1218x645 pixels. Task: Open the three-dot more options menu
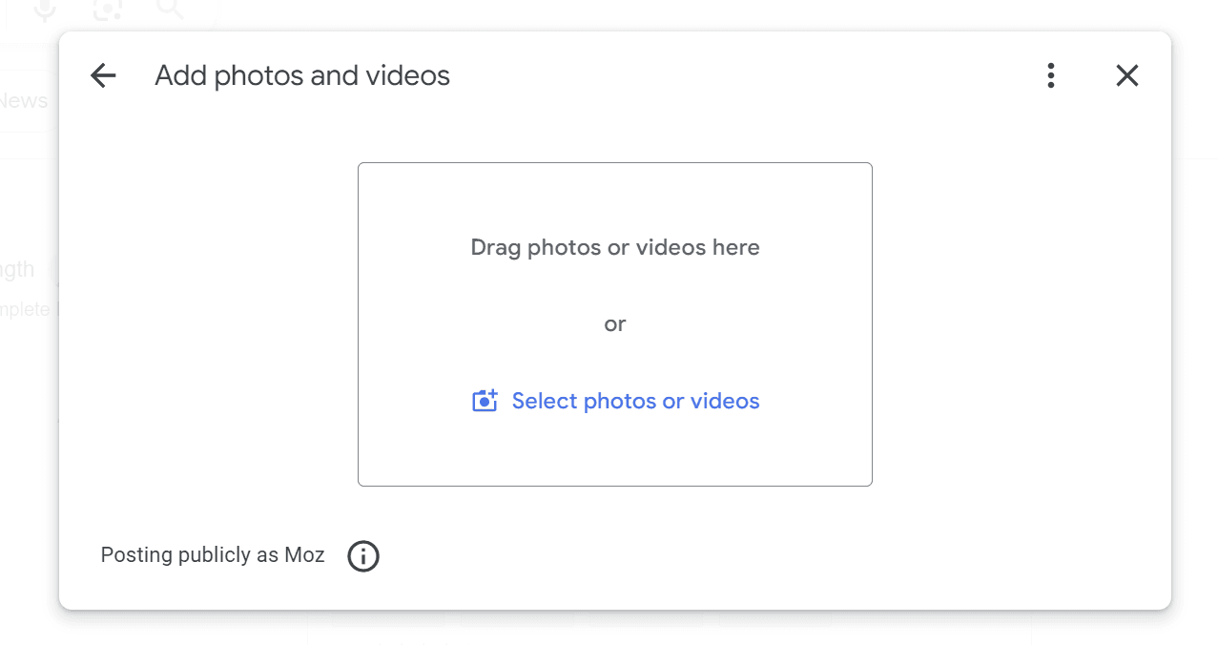[1050, 75]
